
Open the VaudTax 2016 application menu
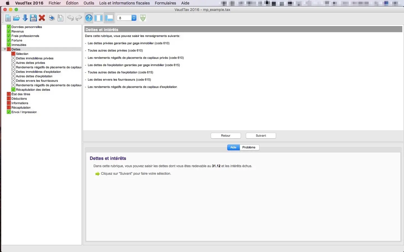coord(29,3)
